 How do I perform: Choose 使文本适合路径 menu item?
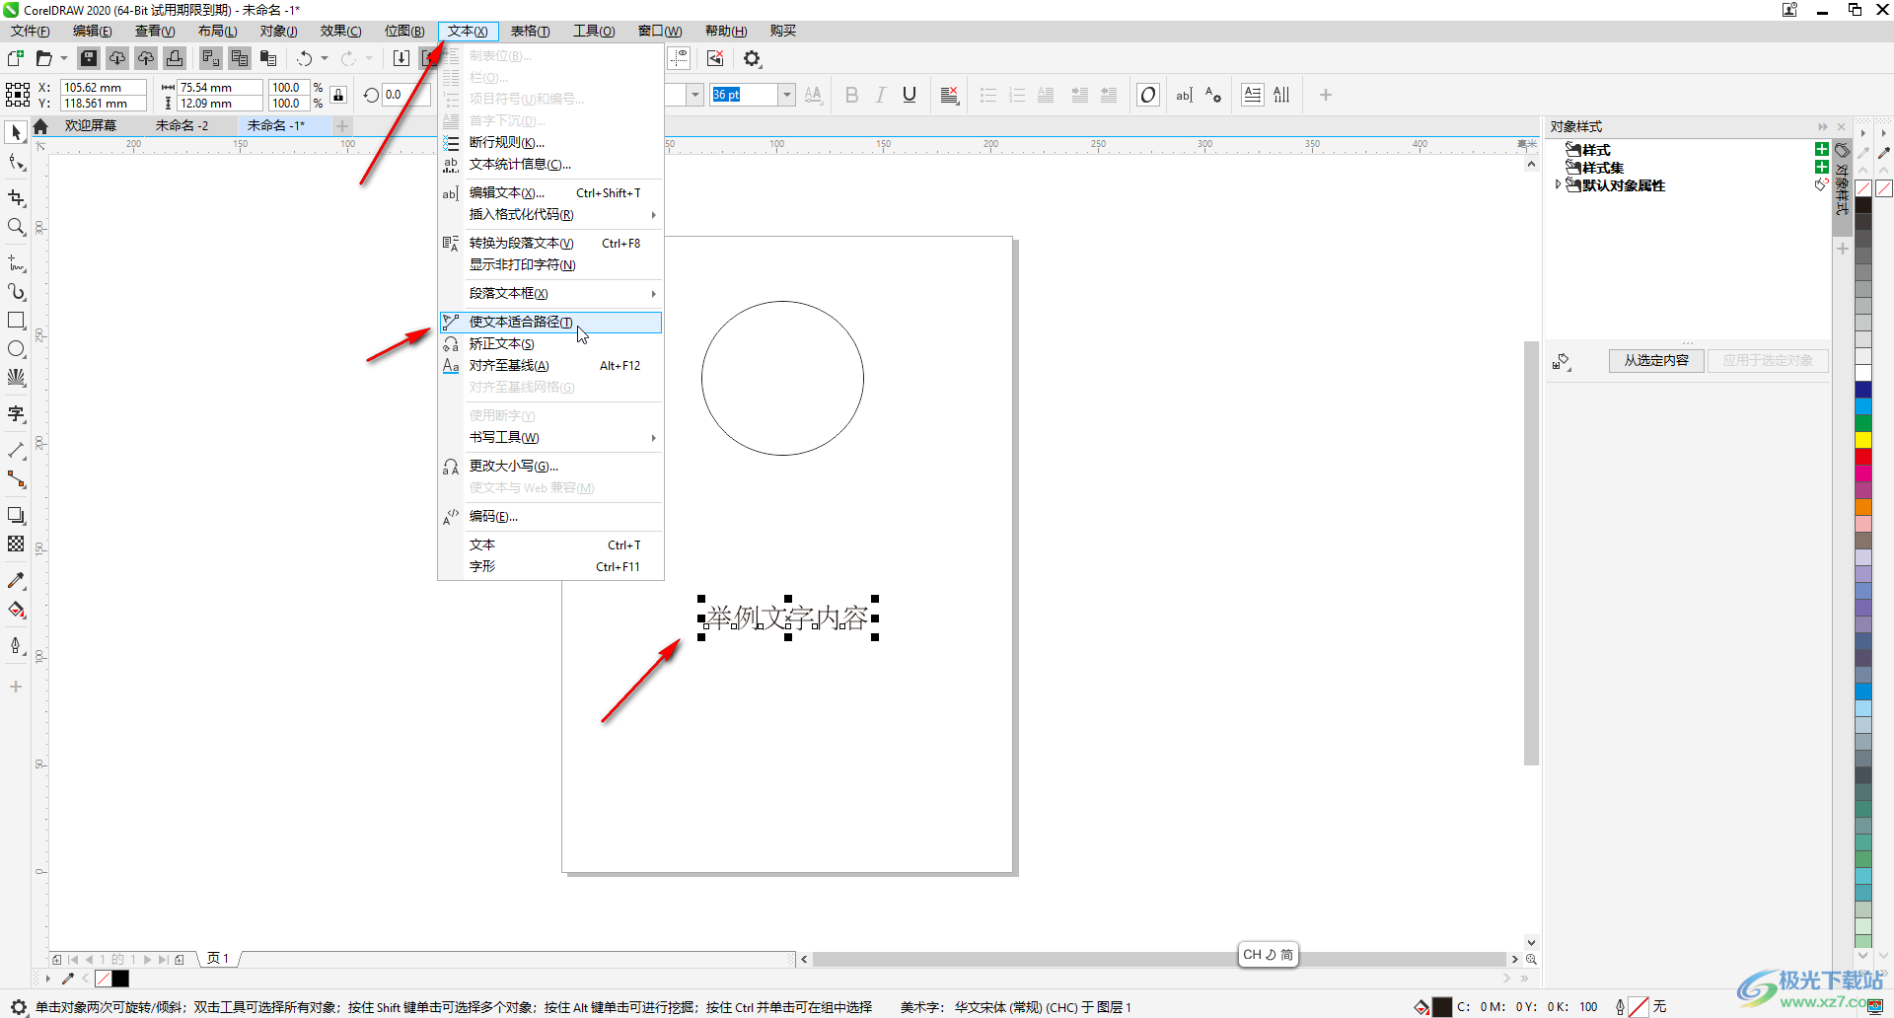click(521, 322)
